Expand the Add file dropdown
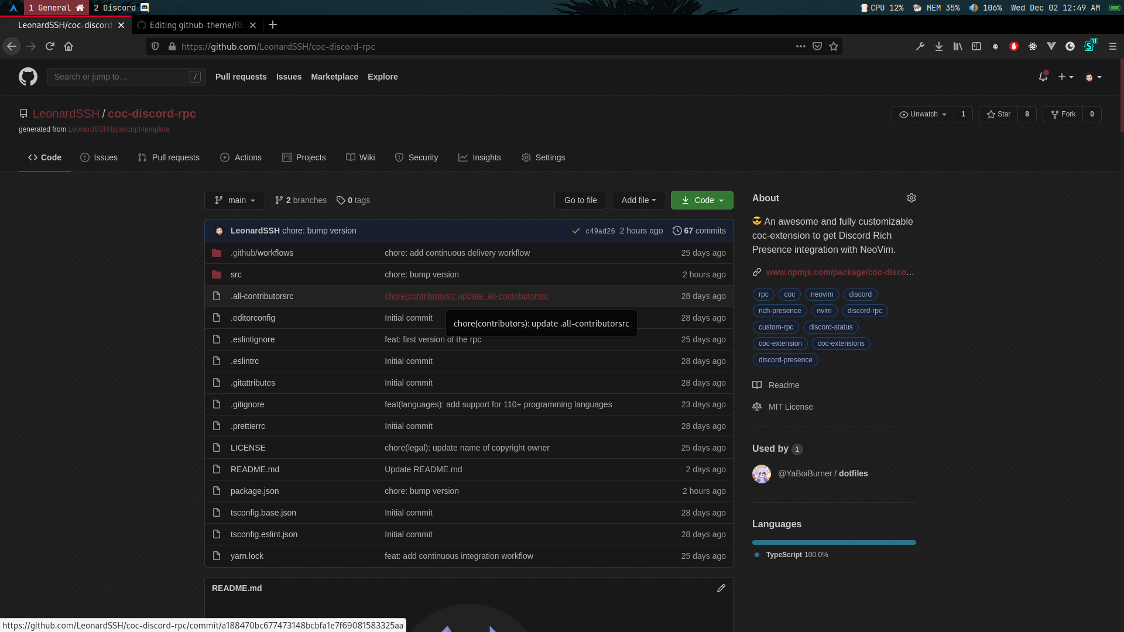 (638, 200)
